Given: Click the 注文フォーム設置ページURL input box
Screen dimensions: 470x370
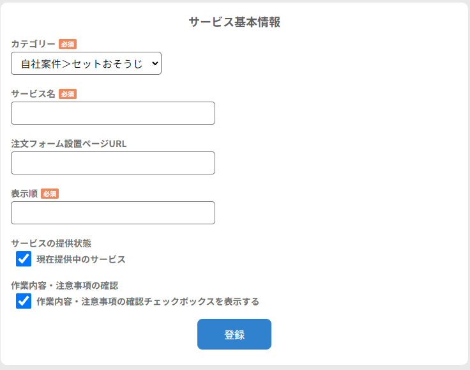Looking at the screenshot, I should click(x=113, y=163).
